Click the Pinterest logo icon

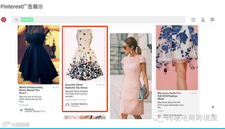(x=4, y=19)
